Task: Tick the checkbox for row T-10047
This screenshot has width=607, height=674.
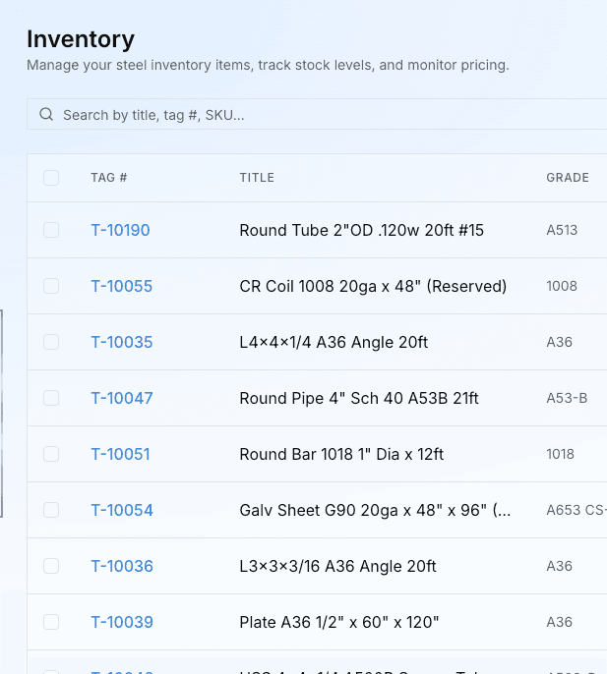Action: click(51, 398)
